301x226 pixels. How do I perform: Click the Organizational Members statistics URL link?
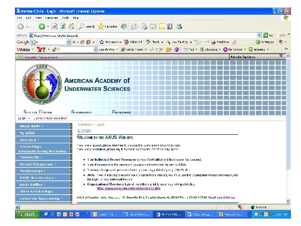point(129,188)
